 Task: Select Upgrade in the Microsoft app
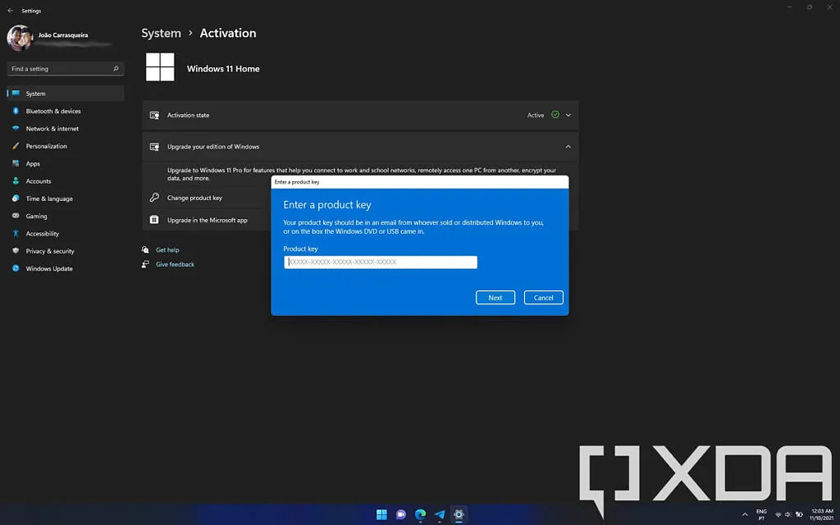point(207,220)
